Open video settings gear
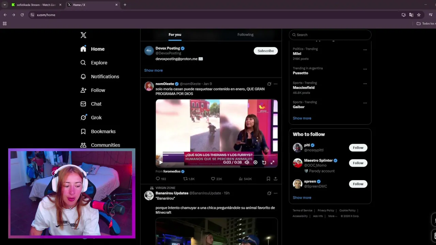Screen dimensions: 436x245 click(255, 162)
